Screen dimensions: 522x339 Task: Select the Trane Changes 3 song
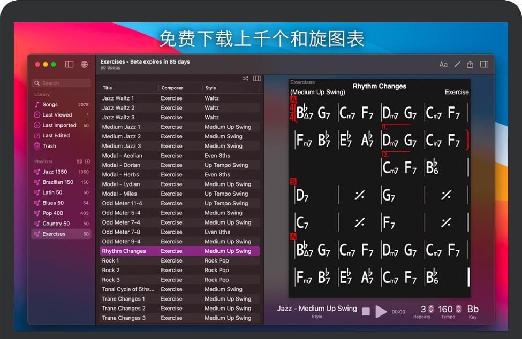(x=179, y=318)
